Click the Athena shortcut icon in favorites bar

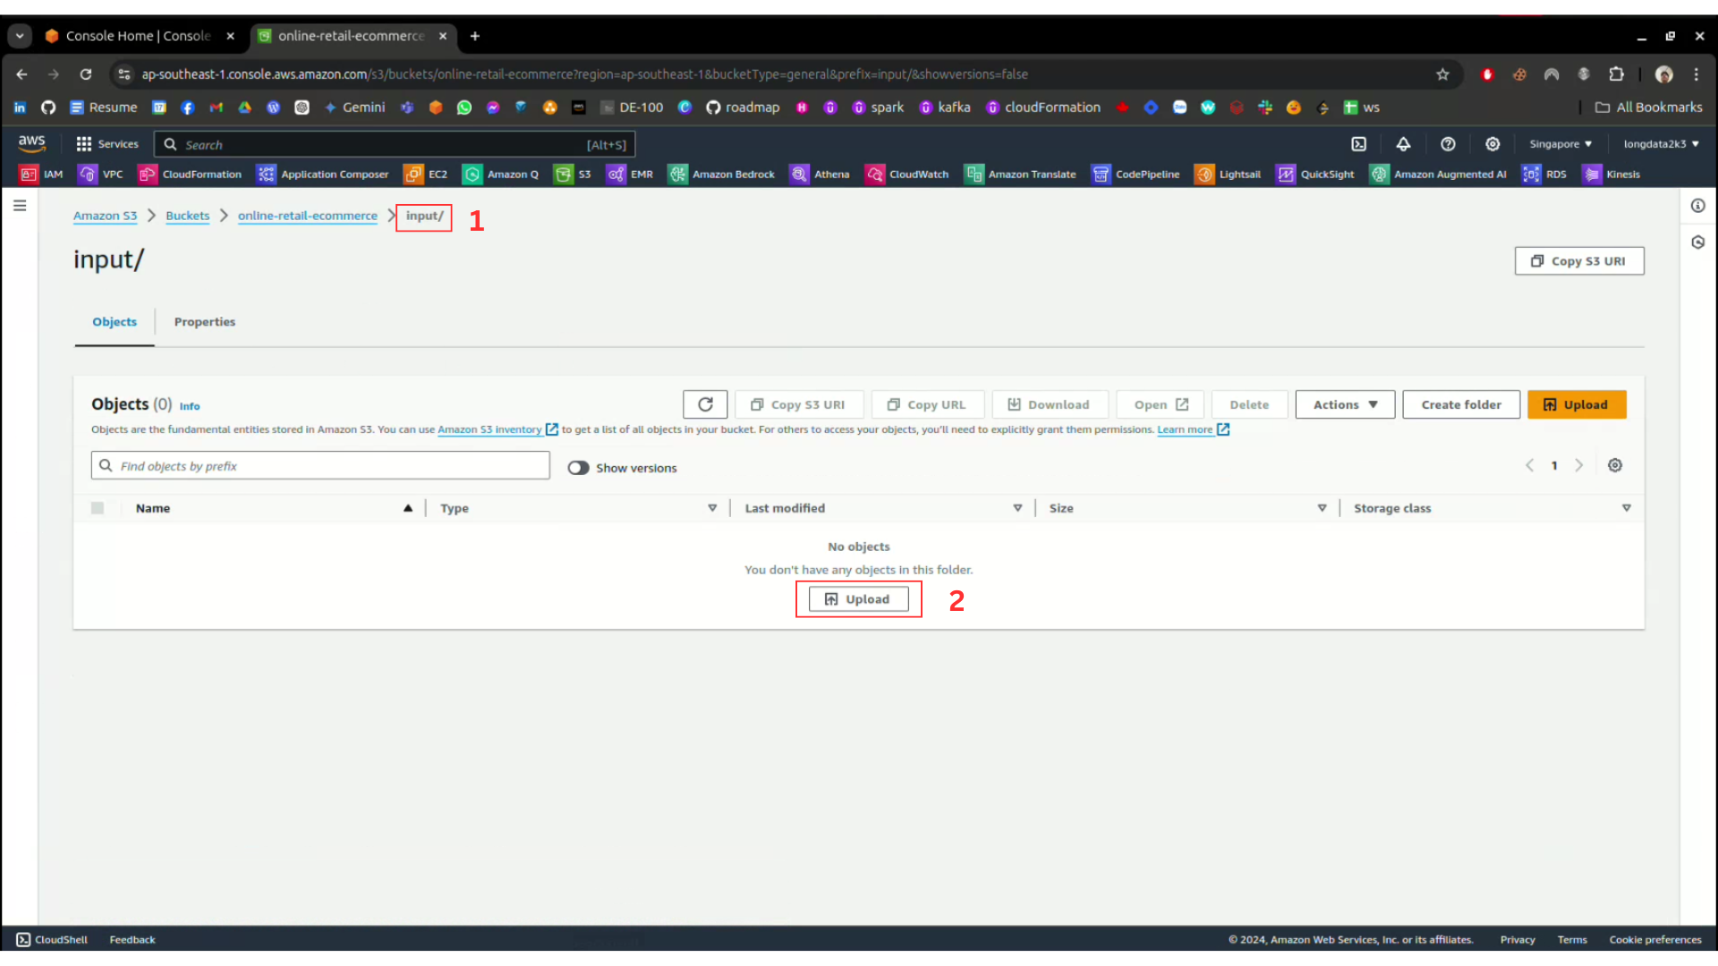[x=799, y=174]
